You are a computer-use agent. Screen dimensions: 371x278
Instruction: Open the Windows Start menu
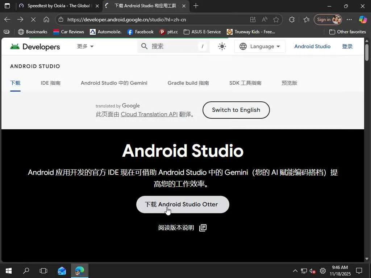coord(9,271)
